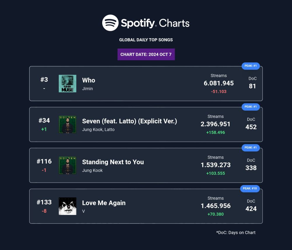Open the song title Who
Image resolution: width=292 pixels, height=250 pixels.
pyautogui.click(x=89, y=80)
